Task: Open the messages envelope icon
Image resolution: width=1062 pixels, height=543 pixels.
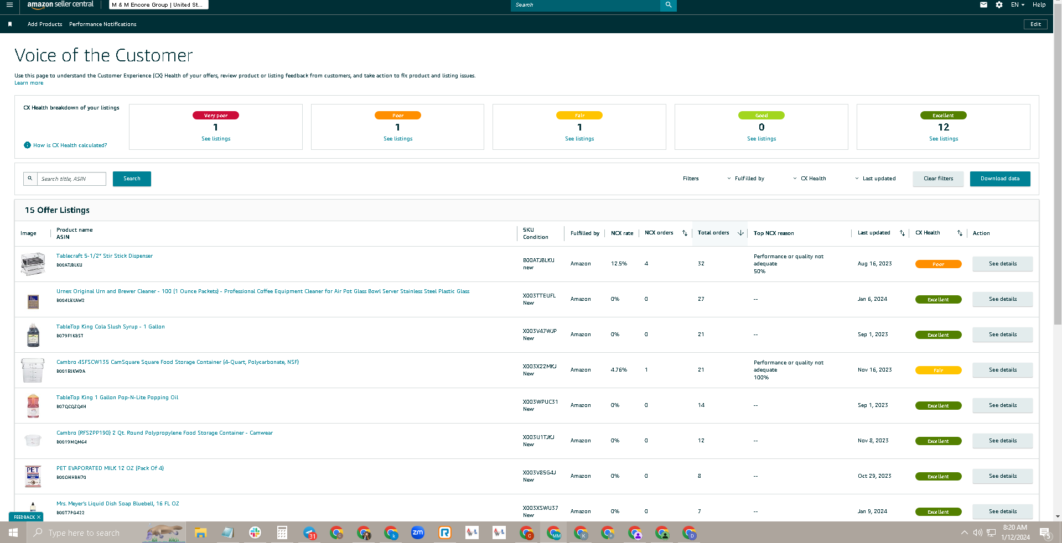Action: (x=983, y=5)
